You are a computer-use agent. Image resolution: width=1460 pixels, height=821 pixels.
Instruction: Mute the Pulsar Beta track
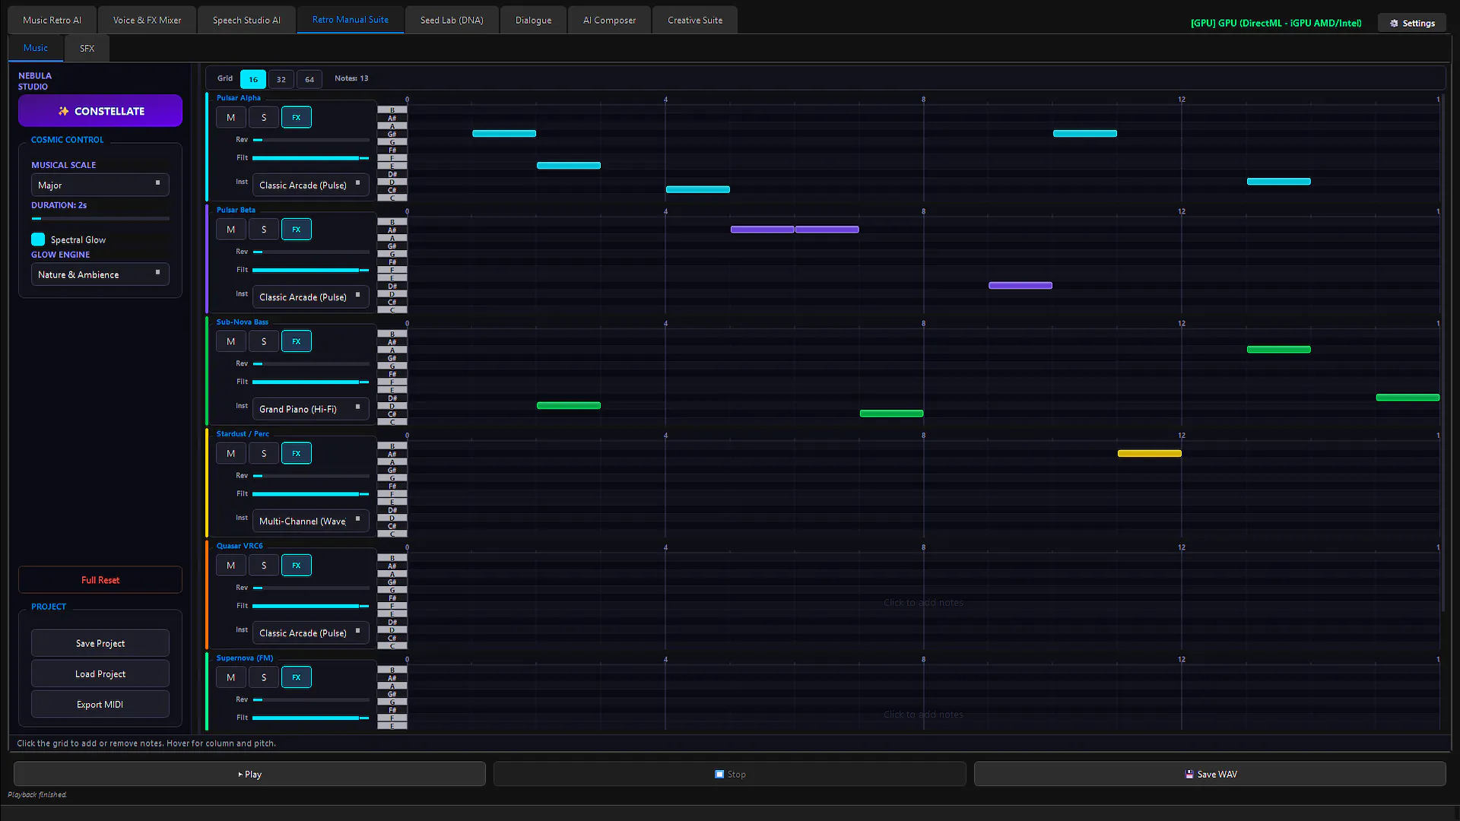tap(230, 230)
